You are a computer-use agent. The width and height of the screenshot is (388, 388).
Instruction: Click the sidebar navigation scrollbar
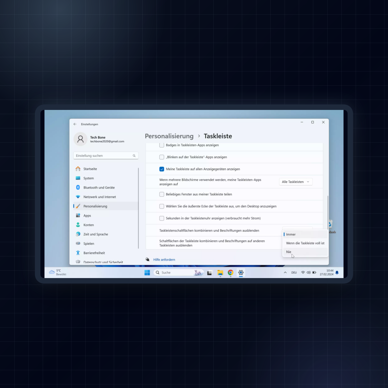(138, 208)
